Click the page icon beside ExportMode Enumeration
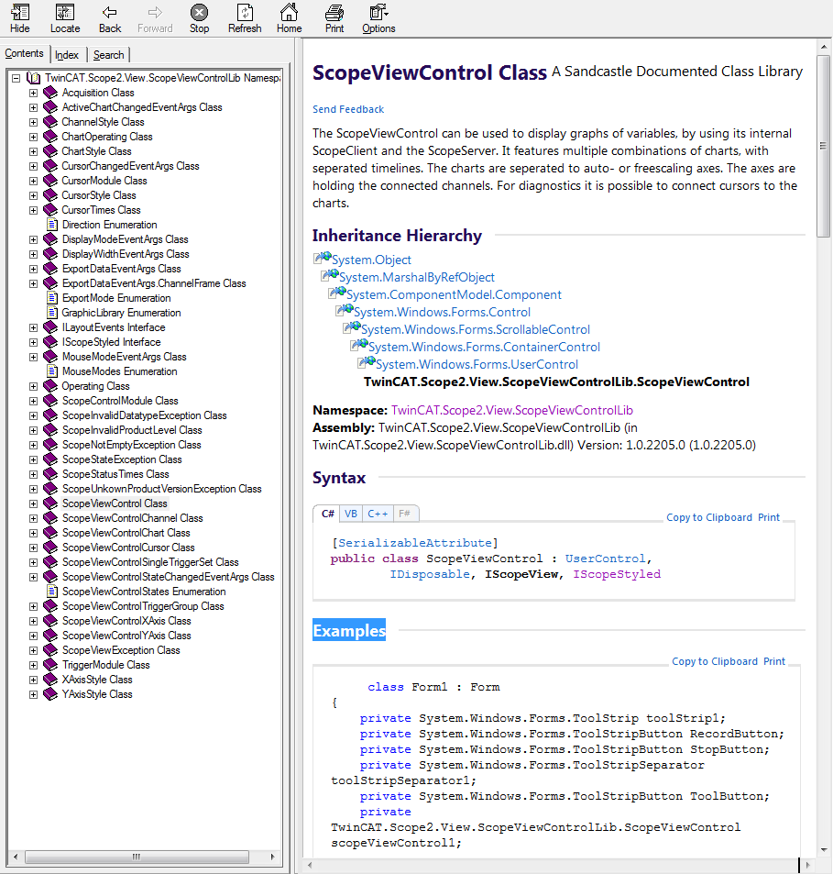Screen dimensions: 833x874 click(x=52, y=298)
